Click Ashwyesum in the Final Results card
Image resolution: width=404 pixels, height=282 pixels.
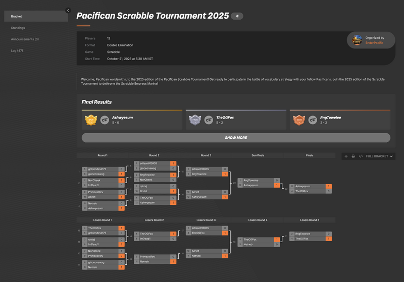(122, 117)
